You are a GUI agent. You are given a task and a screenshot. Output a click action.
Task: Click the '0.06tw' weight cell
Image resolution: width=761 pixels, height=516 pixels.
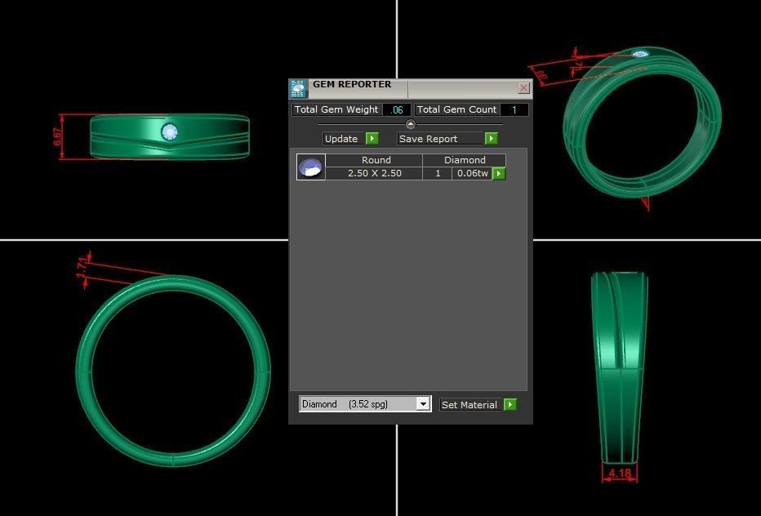click(472, 173)
